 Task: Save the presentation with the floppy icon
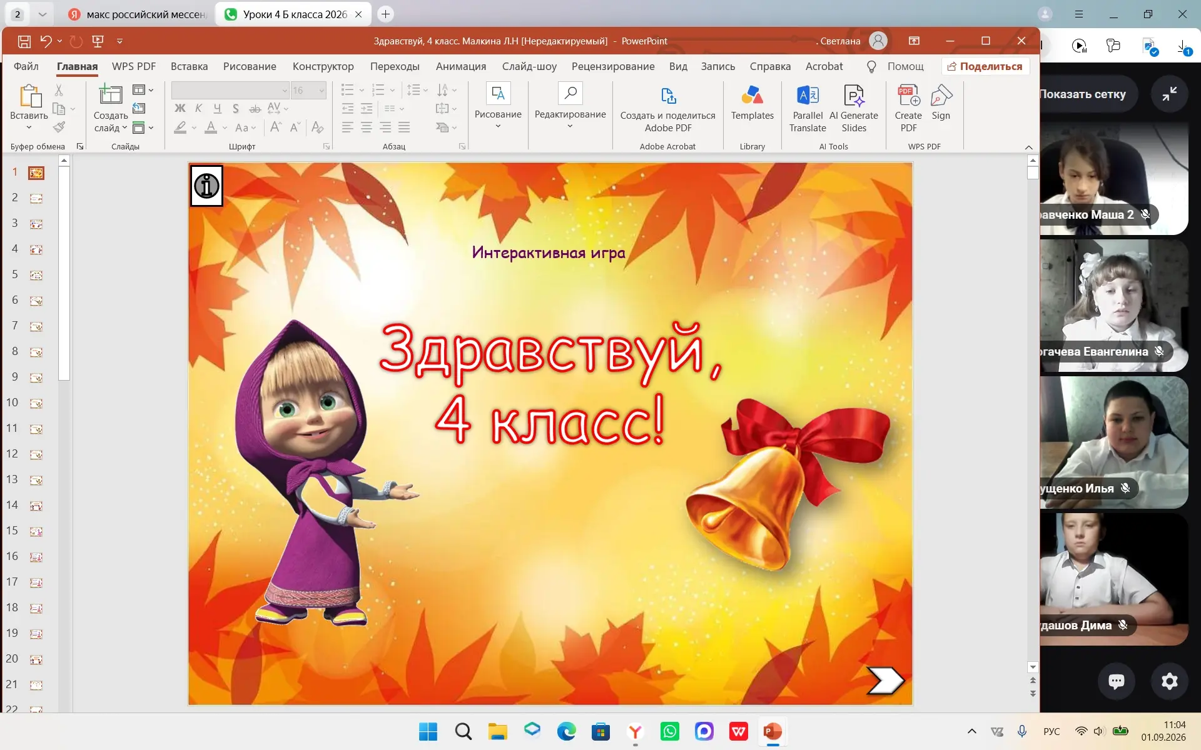tap(24, 41)
